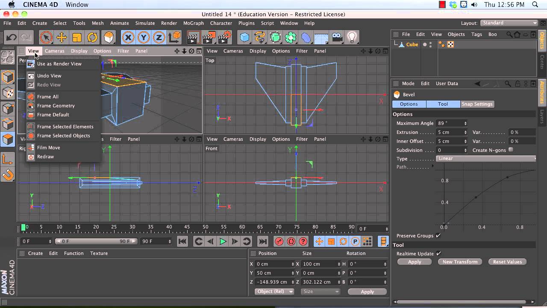This screenshot has width=547, height=308.
Task: Open the Simulate menu
Action: coord(145,23)
